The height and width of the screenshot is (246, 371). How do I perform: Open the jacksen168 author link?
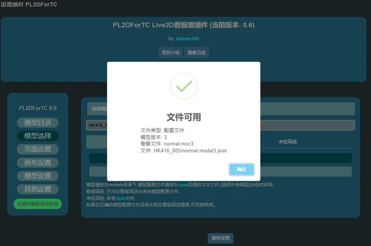pos(187,39)
